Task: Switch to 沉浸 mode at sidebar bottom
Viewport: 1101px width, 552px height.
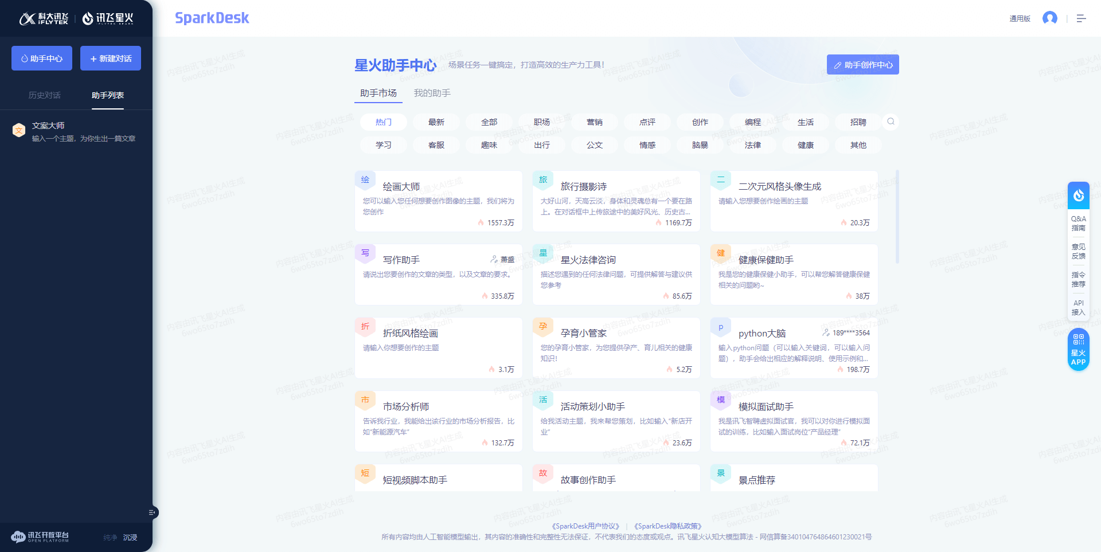Action: pos(130,538)
